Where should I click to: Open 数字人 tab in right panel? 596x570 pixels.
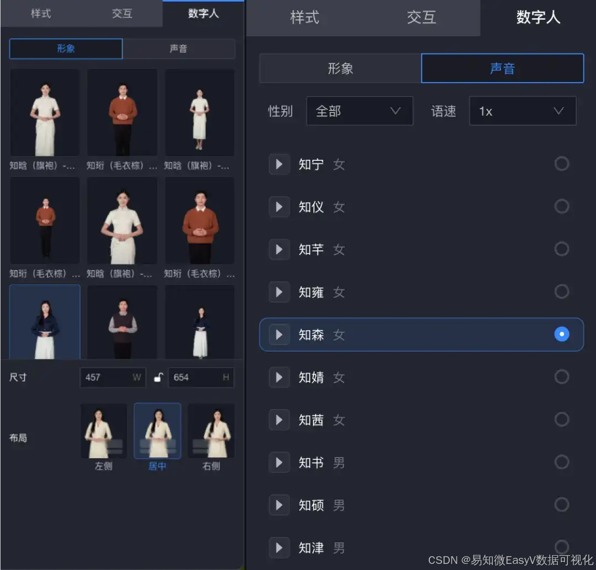click(x=538, y=18)
